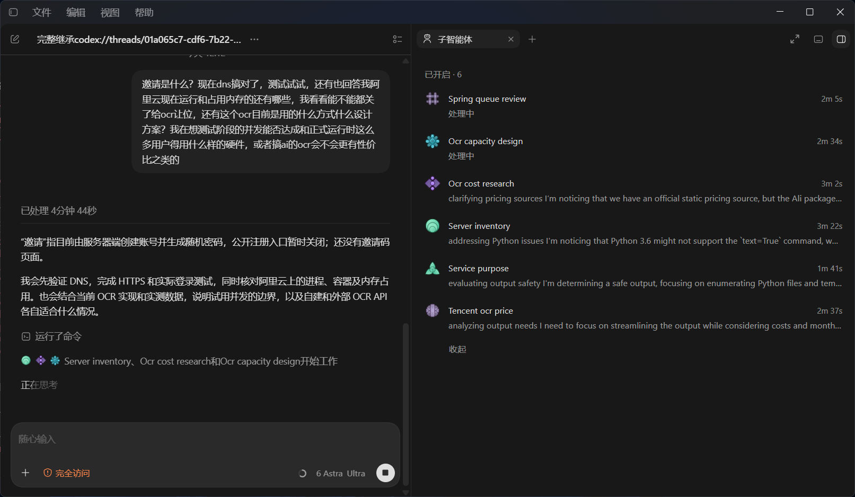Expand the side panel to full view

coord(795,39)
